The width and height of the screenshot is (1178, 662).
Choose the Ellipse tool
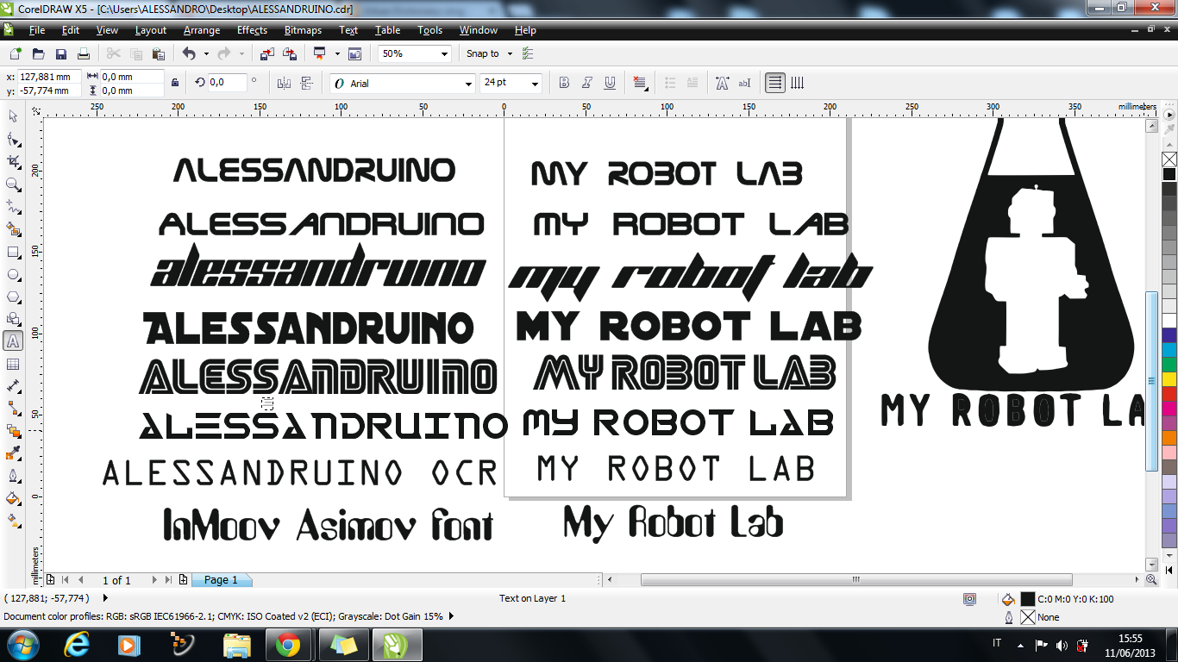[x=13, y=274]
